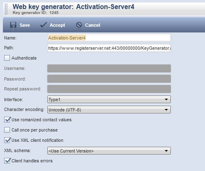Click the disabled Username field
Viewport: 205px width, 171px height.
pyautogui.click(x=109, y=68)
